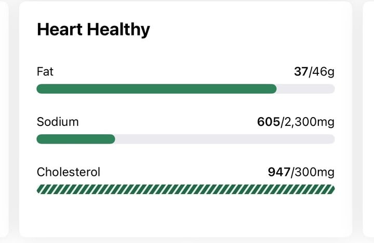
Task: Tap the bold 37 fat amount
Action: click(x=301, y=71)
